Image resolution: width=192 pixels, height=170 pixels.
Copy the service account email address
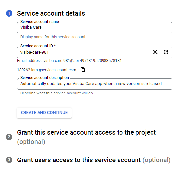click(x=83, y=70)
